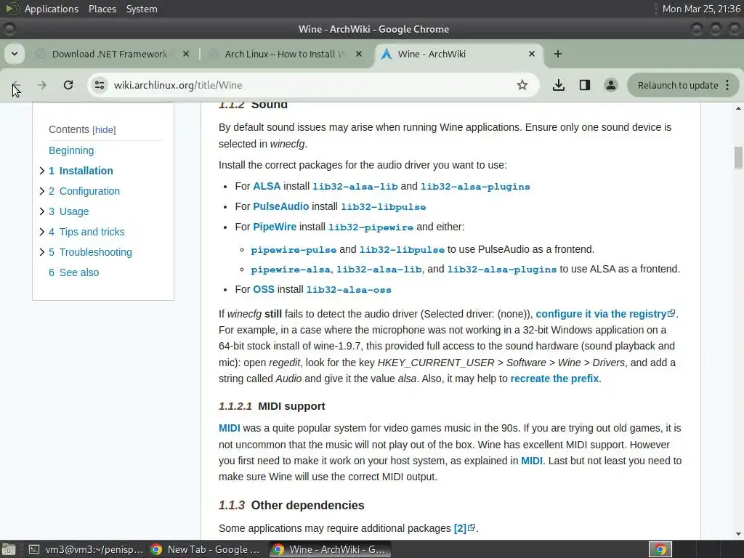Screen dimensions: 744x558
Task: Expand the Troubleshooting contents section
Action: 41,252
